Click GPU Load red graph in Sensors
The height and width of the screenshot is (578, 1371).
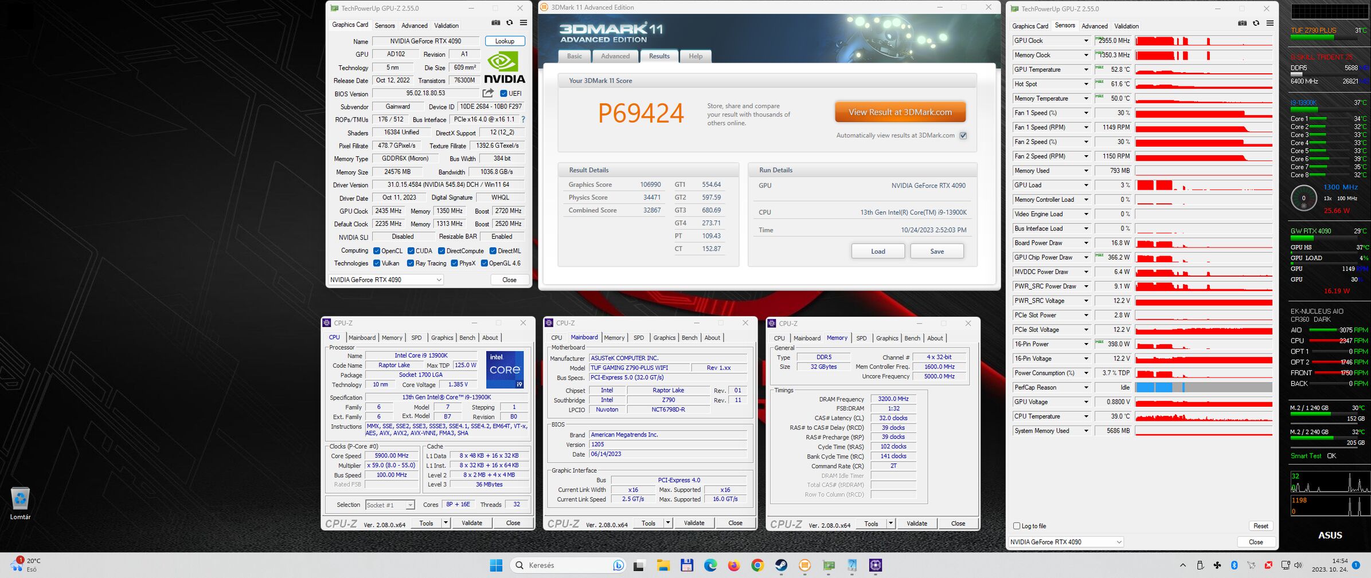coord(1204,185)
